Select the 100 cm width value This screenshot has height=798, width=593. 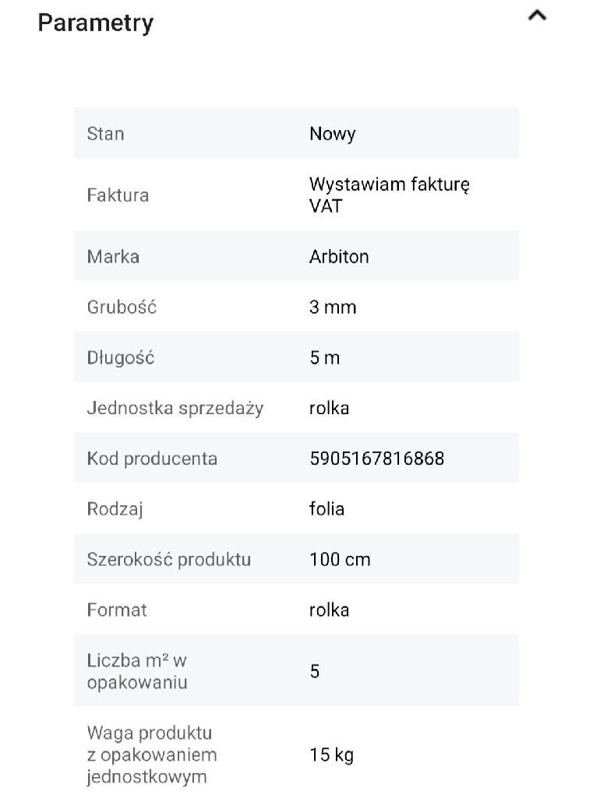340,560
